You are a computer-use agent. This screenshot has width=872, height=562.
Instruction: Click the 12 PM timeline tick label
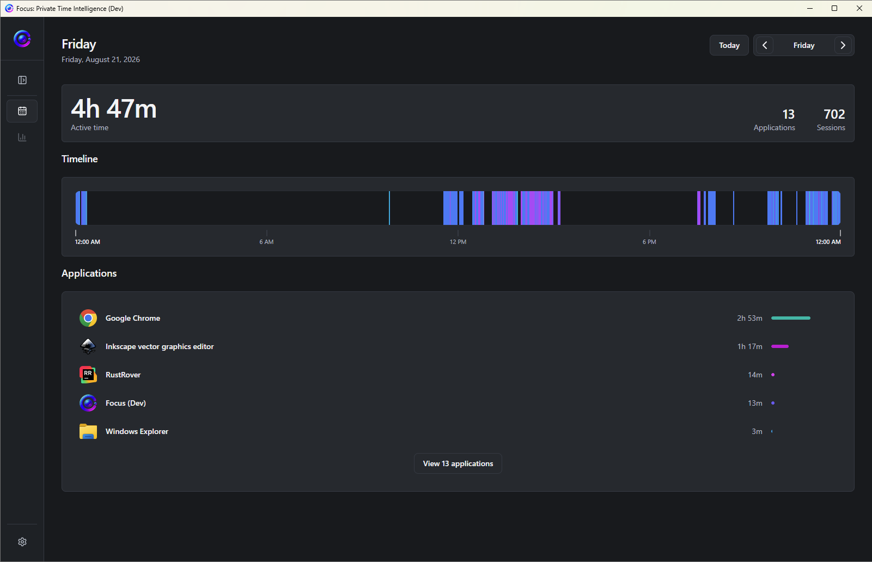tap(458, 242)
